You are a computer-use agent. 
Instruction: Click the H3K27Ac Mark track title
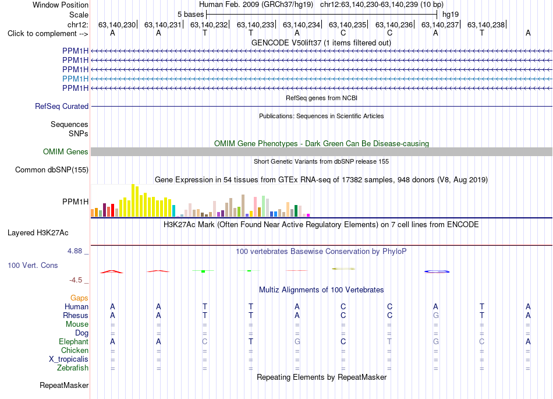pyautogui.click(x=321, y=224)
